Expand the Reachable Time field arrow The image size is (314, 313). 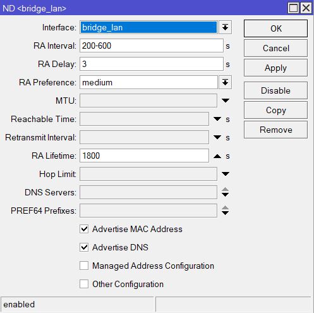(217, 119)
